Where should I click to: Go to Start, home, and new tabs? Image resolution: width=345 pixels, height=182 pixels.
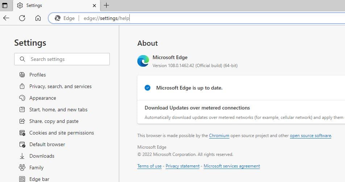(x=58, y=109)
